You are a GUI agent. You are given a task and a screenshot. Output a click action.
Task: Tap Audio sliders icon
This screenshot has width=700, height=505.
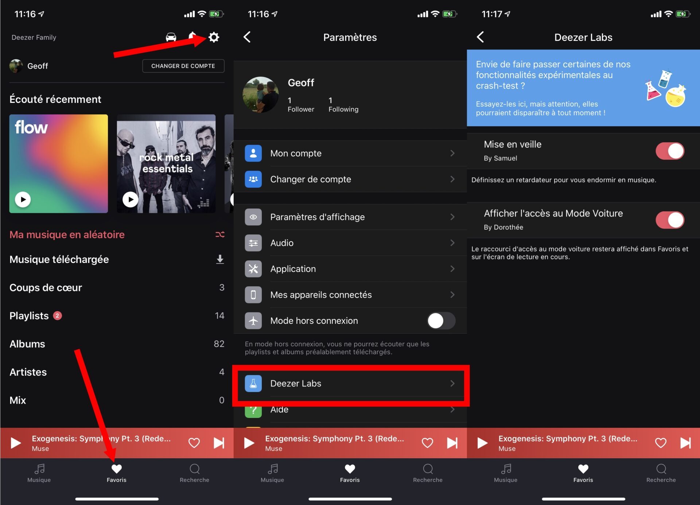point(253,243)
